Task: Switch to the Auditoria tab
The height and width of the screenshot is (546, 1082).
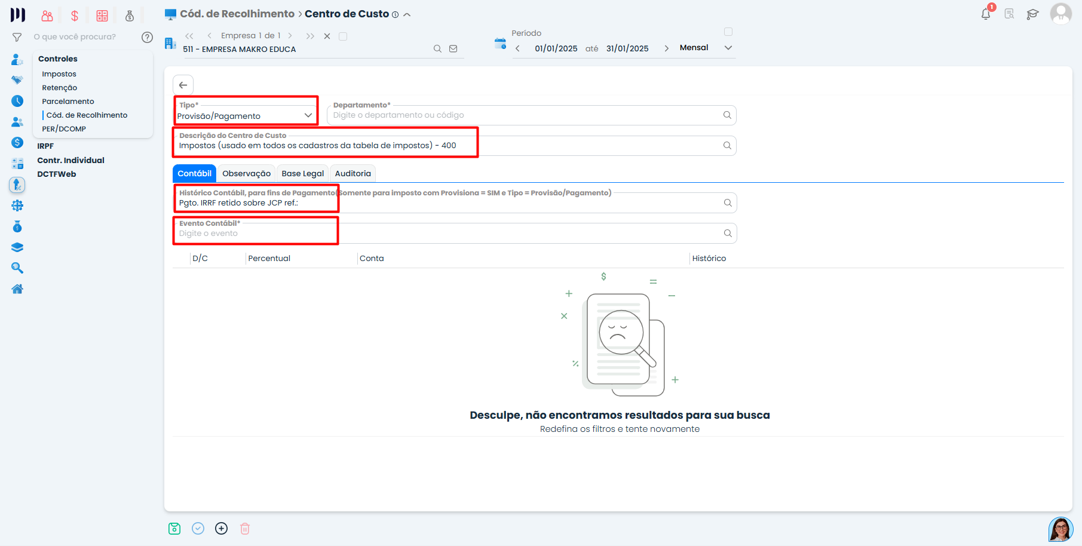Action: [353, 173]
